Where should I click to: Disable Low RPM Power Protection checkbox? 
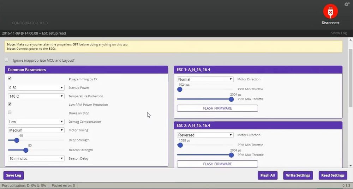point(10,104)
